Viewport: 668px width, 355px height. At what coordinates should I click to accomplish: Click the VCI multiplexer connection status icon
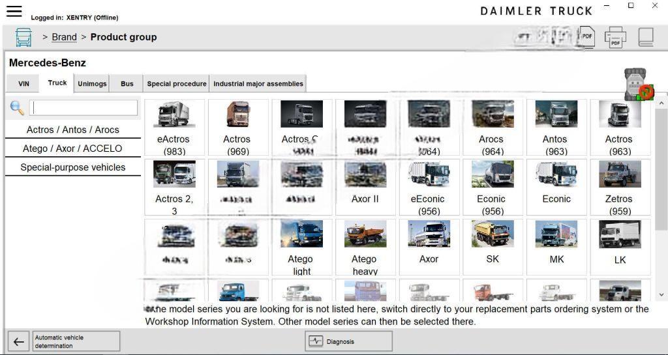click(x=639, y=85)
